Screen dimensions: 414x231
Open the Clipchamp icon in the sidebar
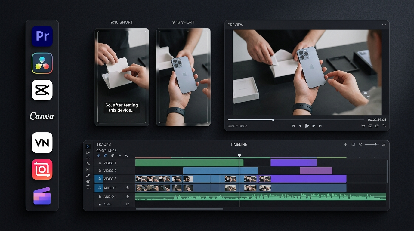[42, 196]
